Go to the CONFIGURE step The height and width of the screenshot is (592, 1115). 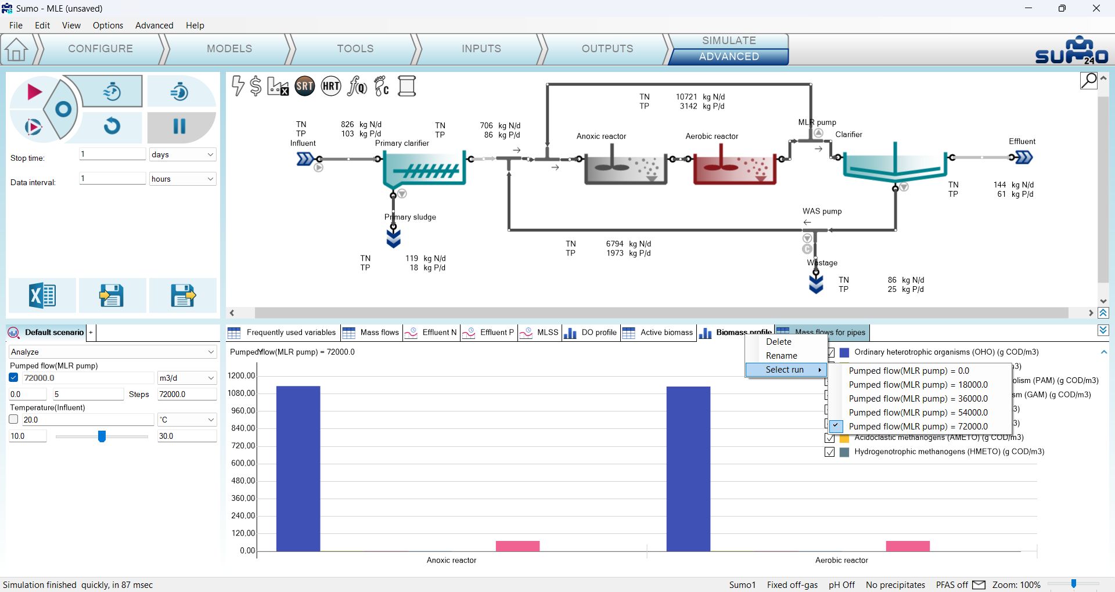[100, 49]
